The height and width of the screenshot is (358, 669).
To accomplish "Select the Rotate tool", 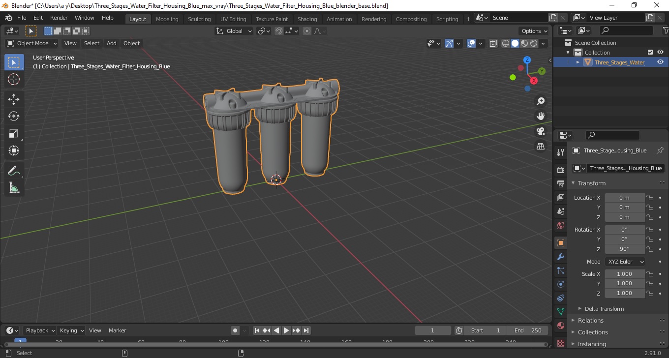I will tap(14, 117).
